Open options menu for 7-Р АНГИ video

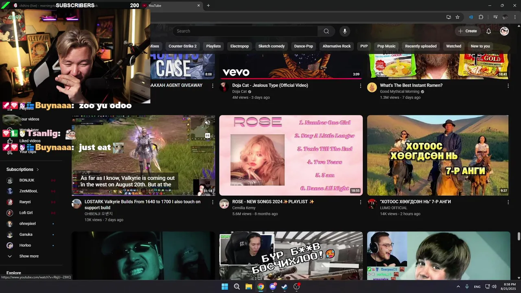508,202
